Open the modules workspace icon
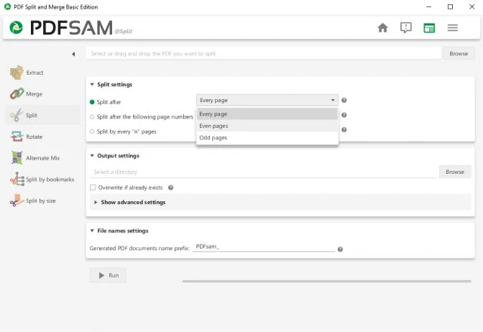 pos(429,28)
